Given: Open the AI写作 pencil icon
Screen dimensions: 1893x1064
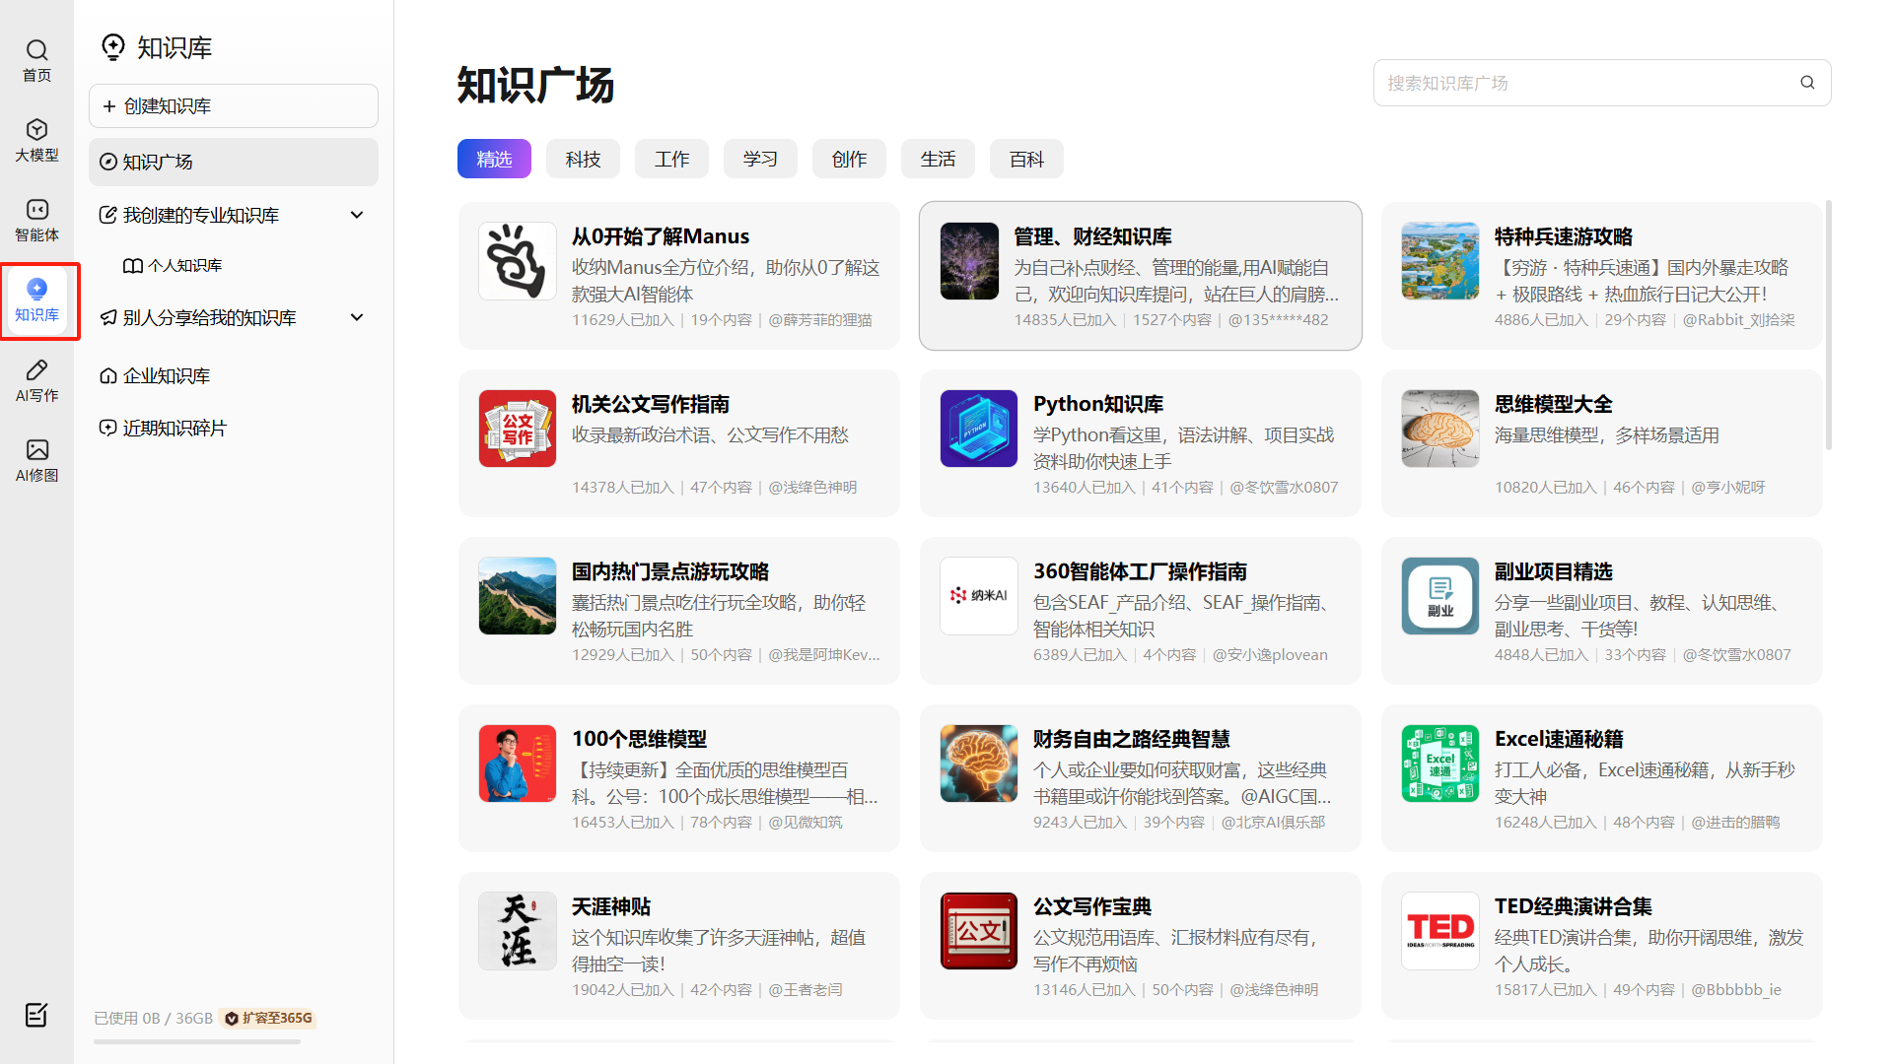Looking at the screenshot, I should click(x=36, y=370).
